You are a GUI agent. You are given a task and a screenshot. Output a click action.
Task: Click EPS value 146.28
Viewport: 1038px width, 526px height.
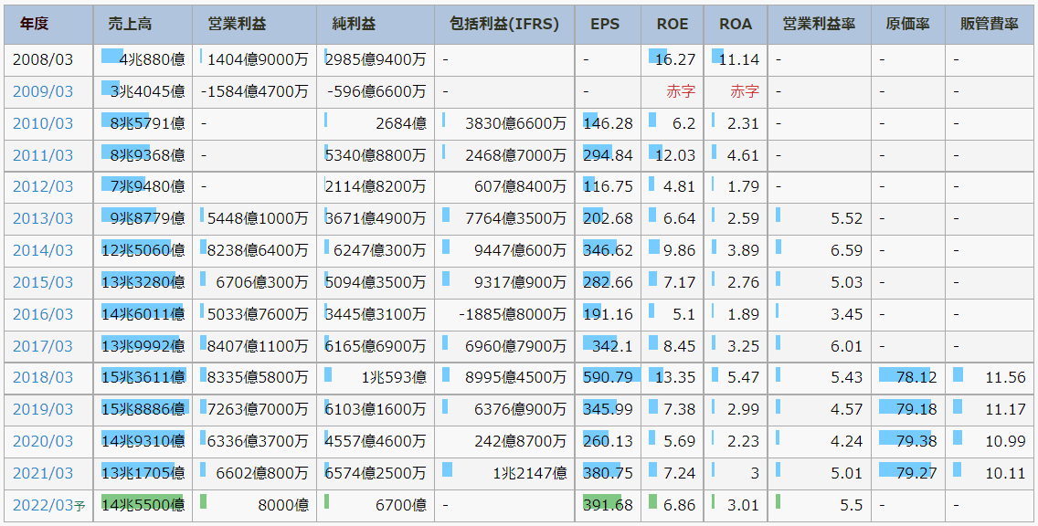point(609,123)
